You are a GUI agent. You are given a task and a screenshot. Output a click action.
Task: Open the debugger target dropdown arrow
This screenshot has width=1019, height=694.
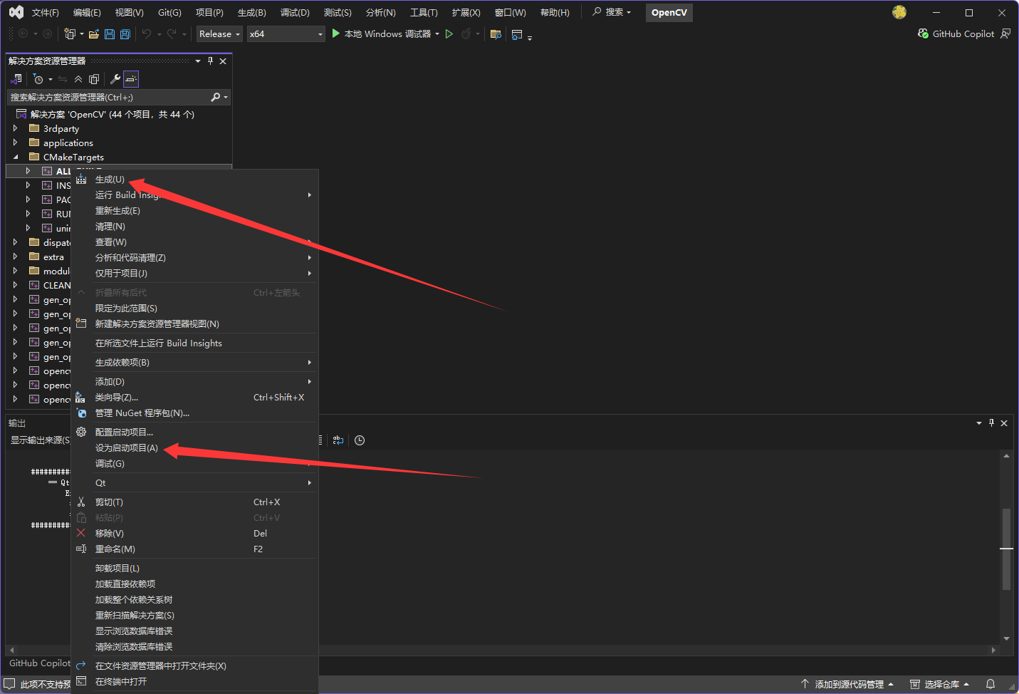(x=437, y=33)
